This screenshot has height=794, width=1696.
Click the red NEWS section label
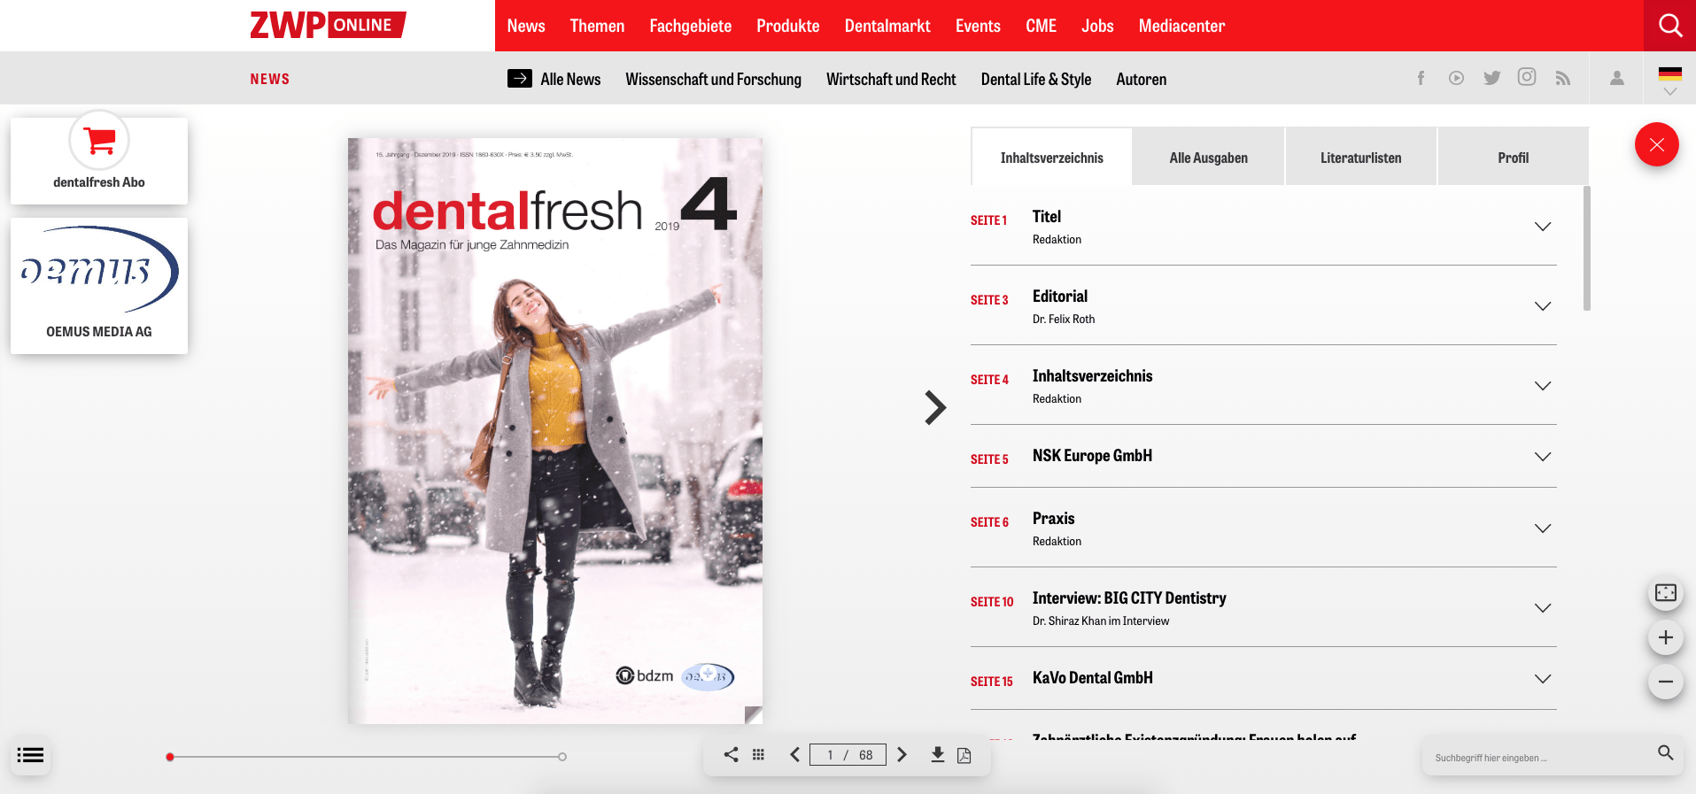(270, 79)
